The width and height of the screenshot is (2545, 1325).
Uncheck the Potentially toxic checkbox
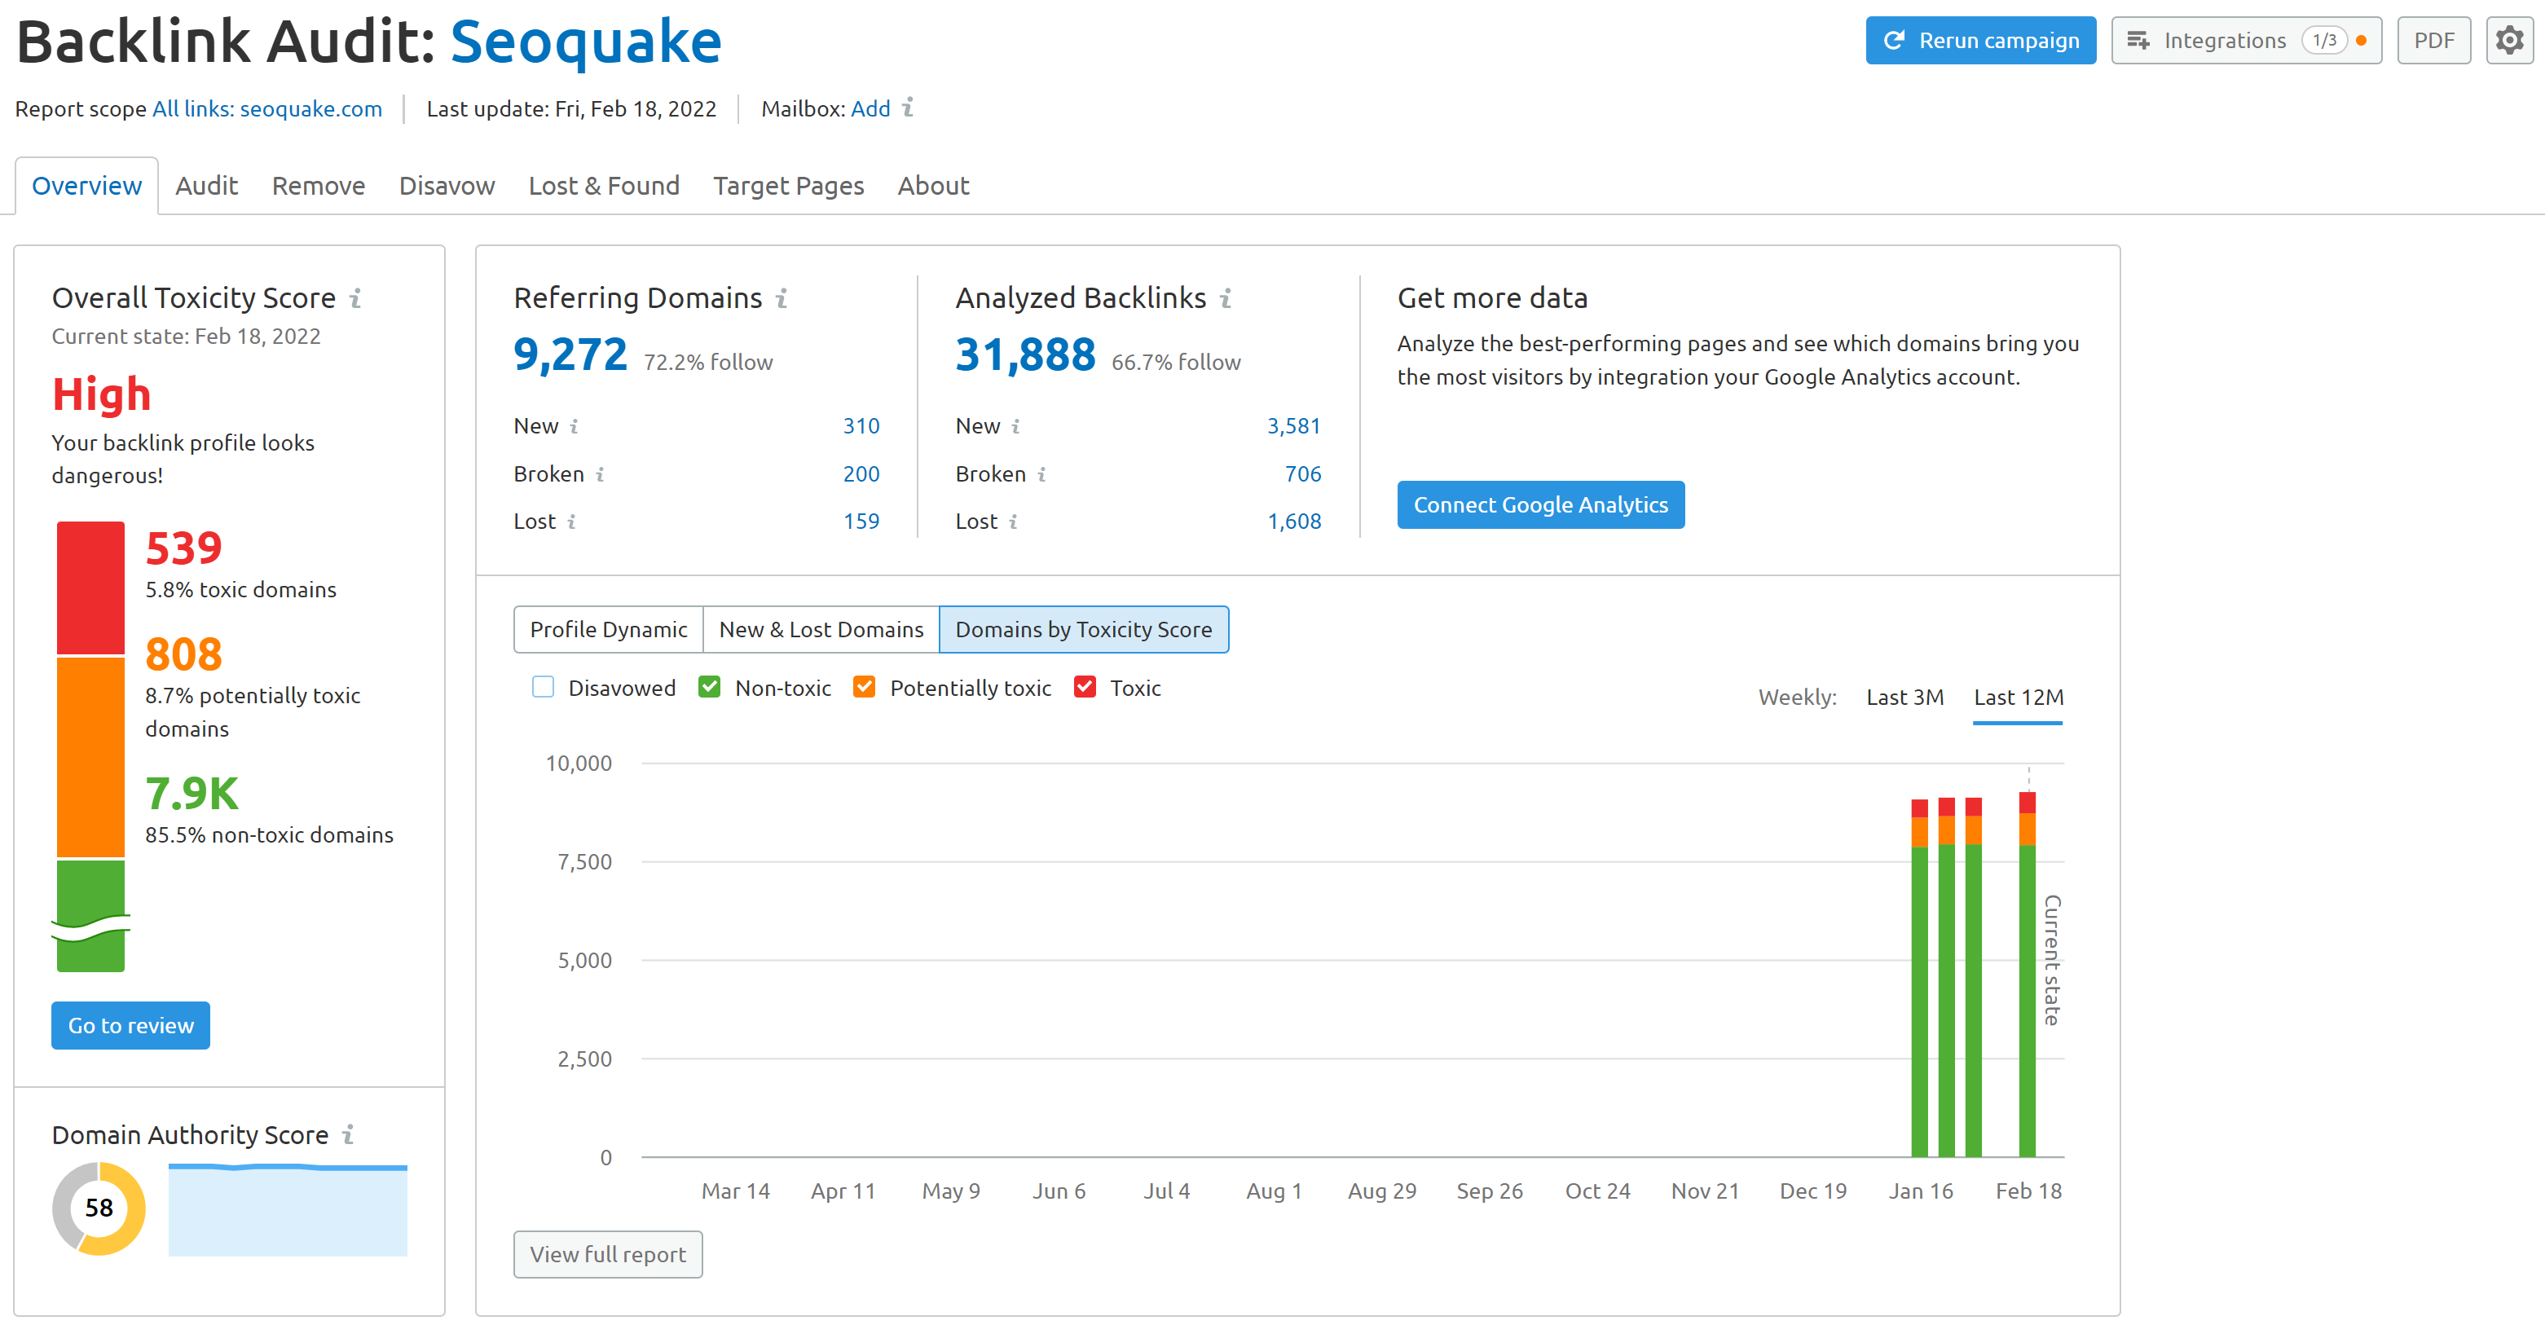(x=865, y=687)
